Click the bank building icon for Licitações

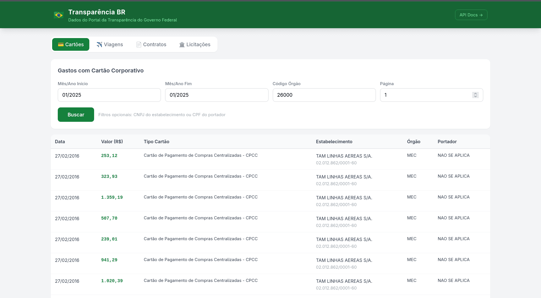coord(182,45)
